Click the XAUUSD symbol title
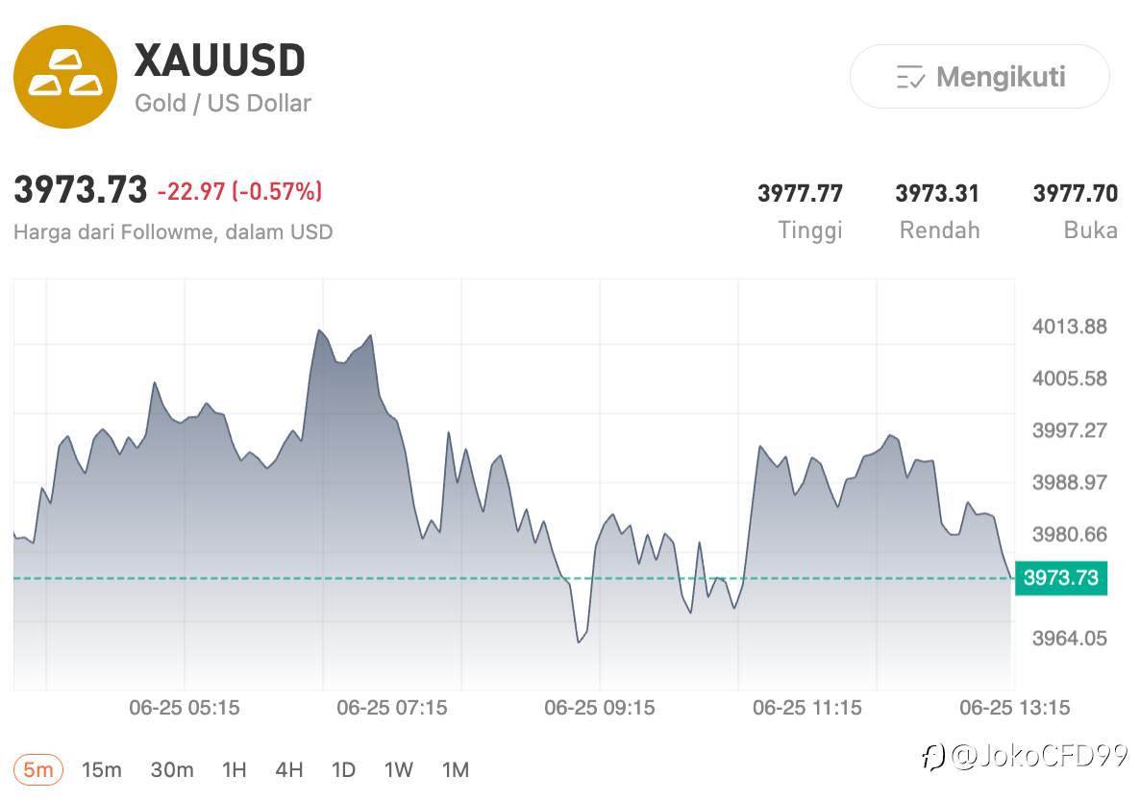Viewport: 1140px width, 801px height. tap(219, 60)
